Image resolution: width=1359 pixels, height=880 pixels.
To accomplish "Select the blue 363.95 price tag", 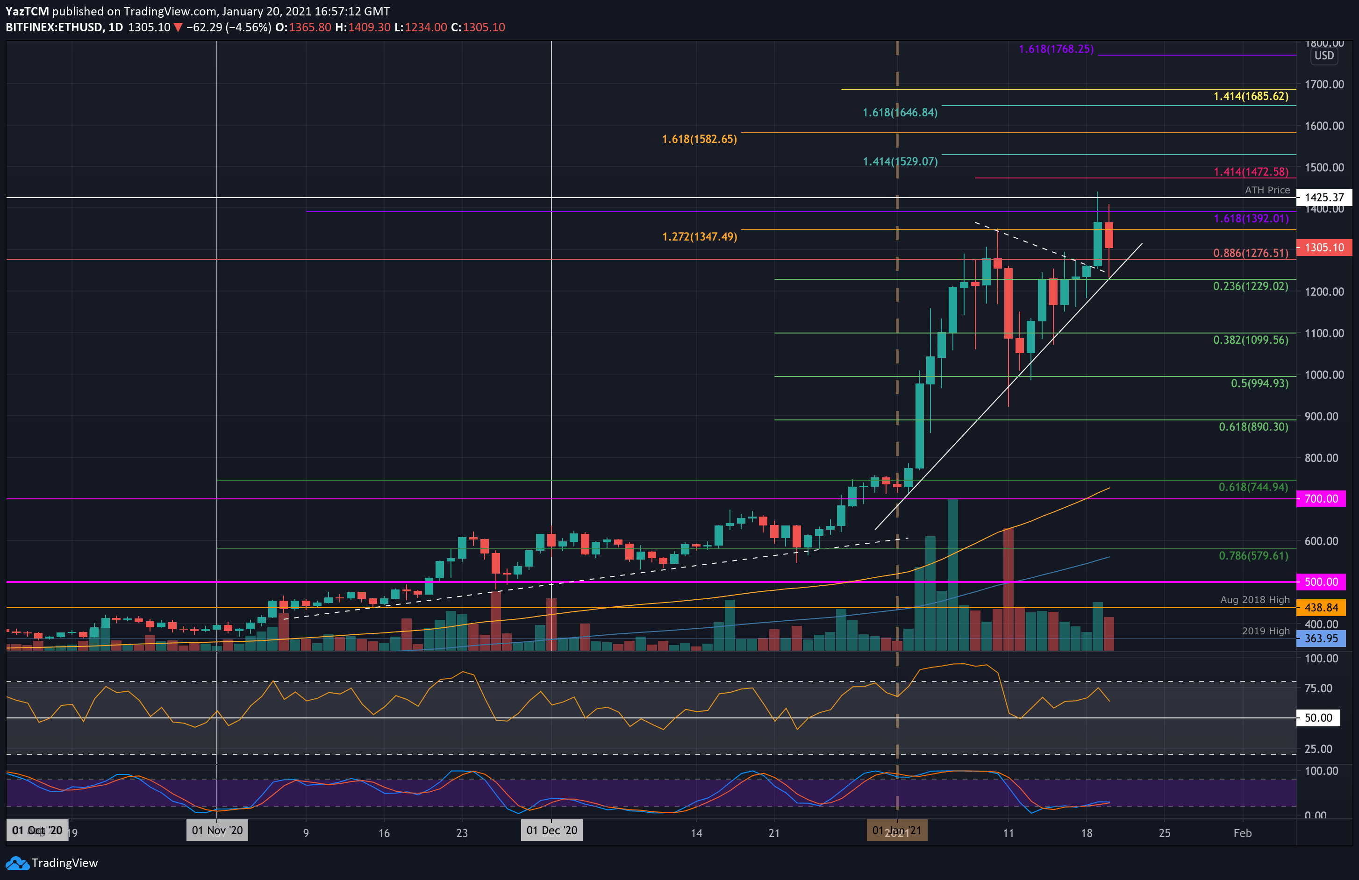I will click(x=1321, y=639).
